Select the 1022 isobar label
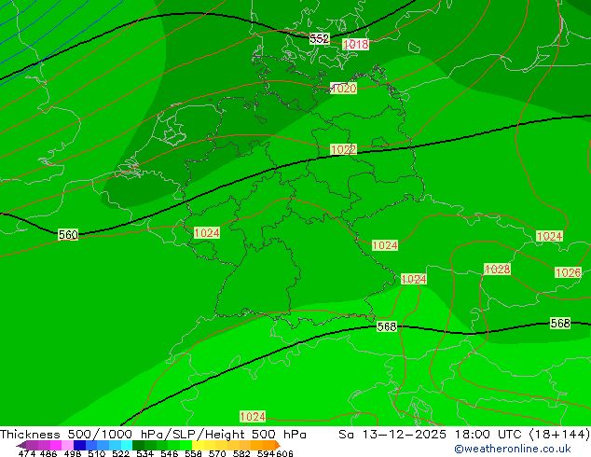The image size is (591, 457). tap(343, 149)
